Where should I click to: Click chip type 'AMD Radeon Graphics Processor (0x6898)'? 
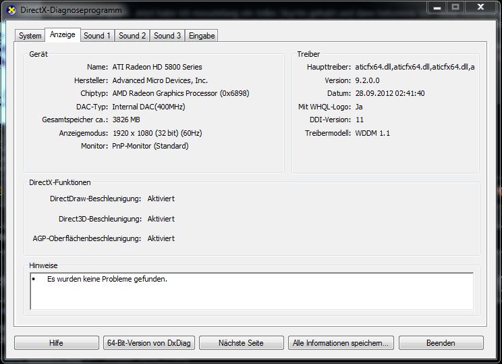point(181,93)
